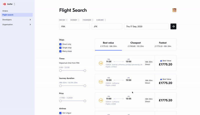The width and height of the screenshot is (200, 115).
Task: Click Lufthansa logo on the LH402 flight
Action: click(101, 82)
